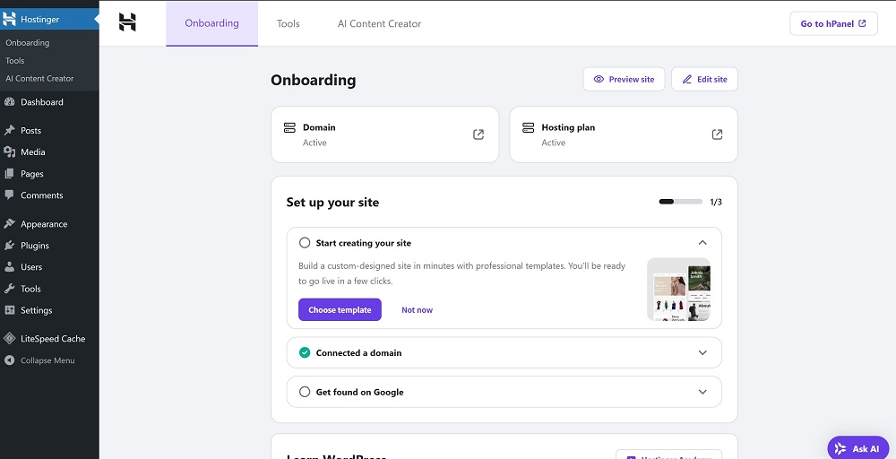Click the Set up your site heading

pyautogui.click(x=332, y=203)
